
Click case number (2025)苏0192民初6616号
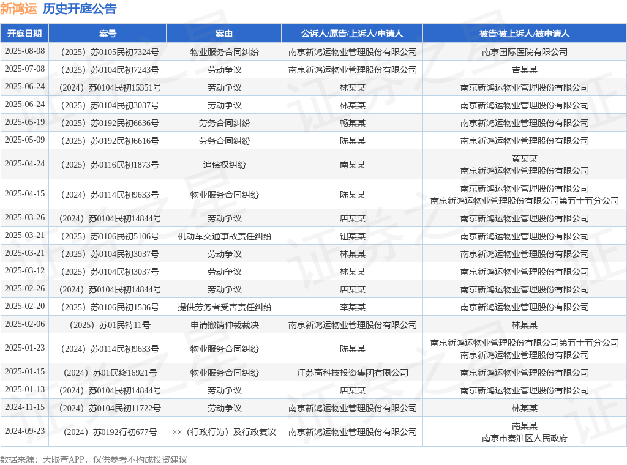click(108, 141)
